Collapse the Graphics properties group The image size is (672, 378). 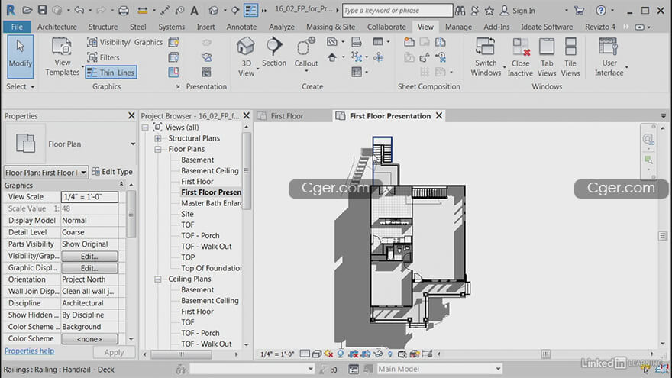(x=121, y=184)
